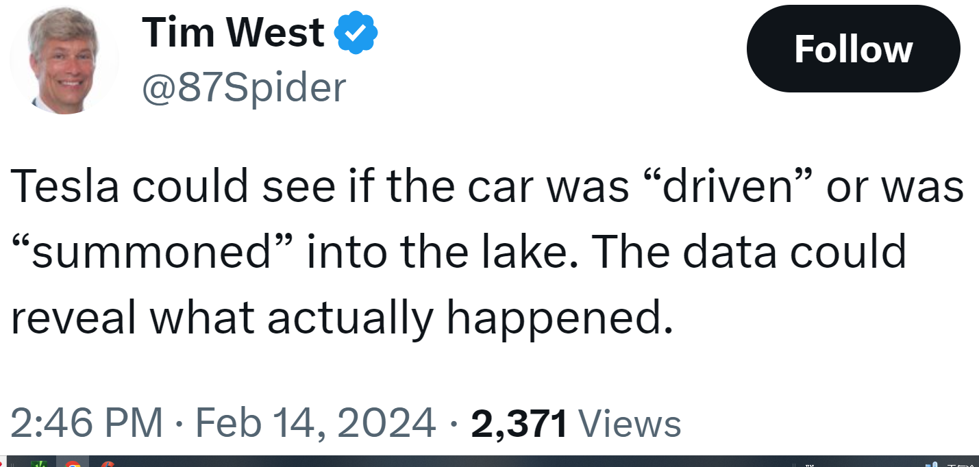The image size is (979, 467).
Task: Click the red icon at taskbar's left edge
Action: click(3, 464)
